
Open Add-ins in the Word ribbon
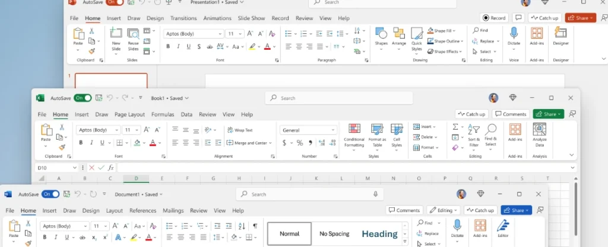[x=480, y=229]
